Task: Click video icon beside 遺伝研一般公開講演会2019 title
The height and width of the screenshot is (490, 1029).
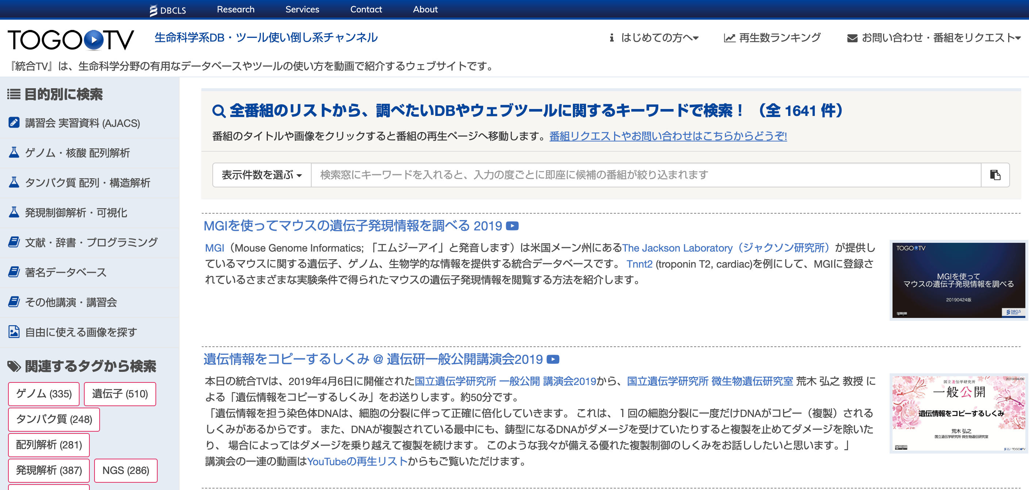Action: pos(553,359)
